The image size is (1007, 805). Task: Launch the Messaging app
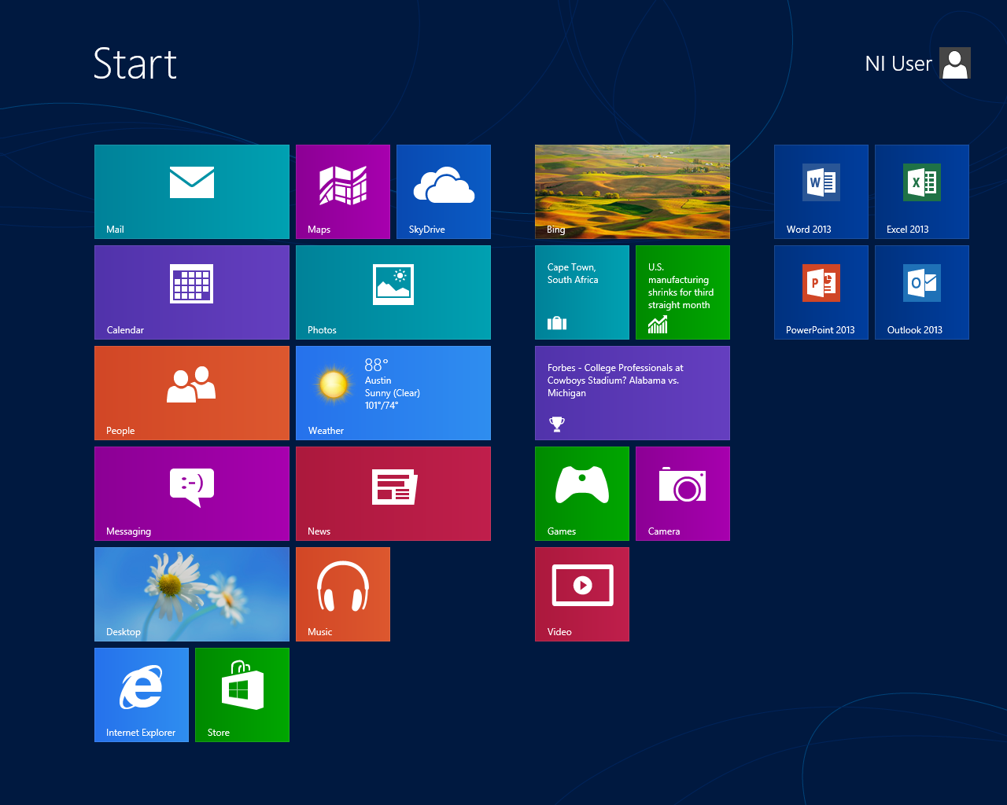pos(191,493)
